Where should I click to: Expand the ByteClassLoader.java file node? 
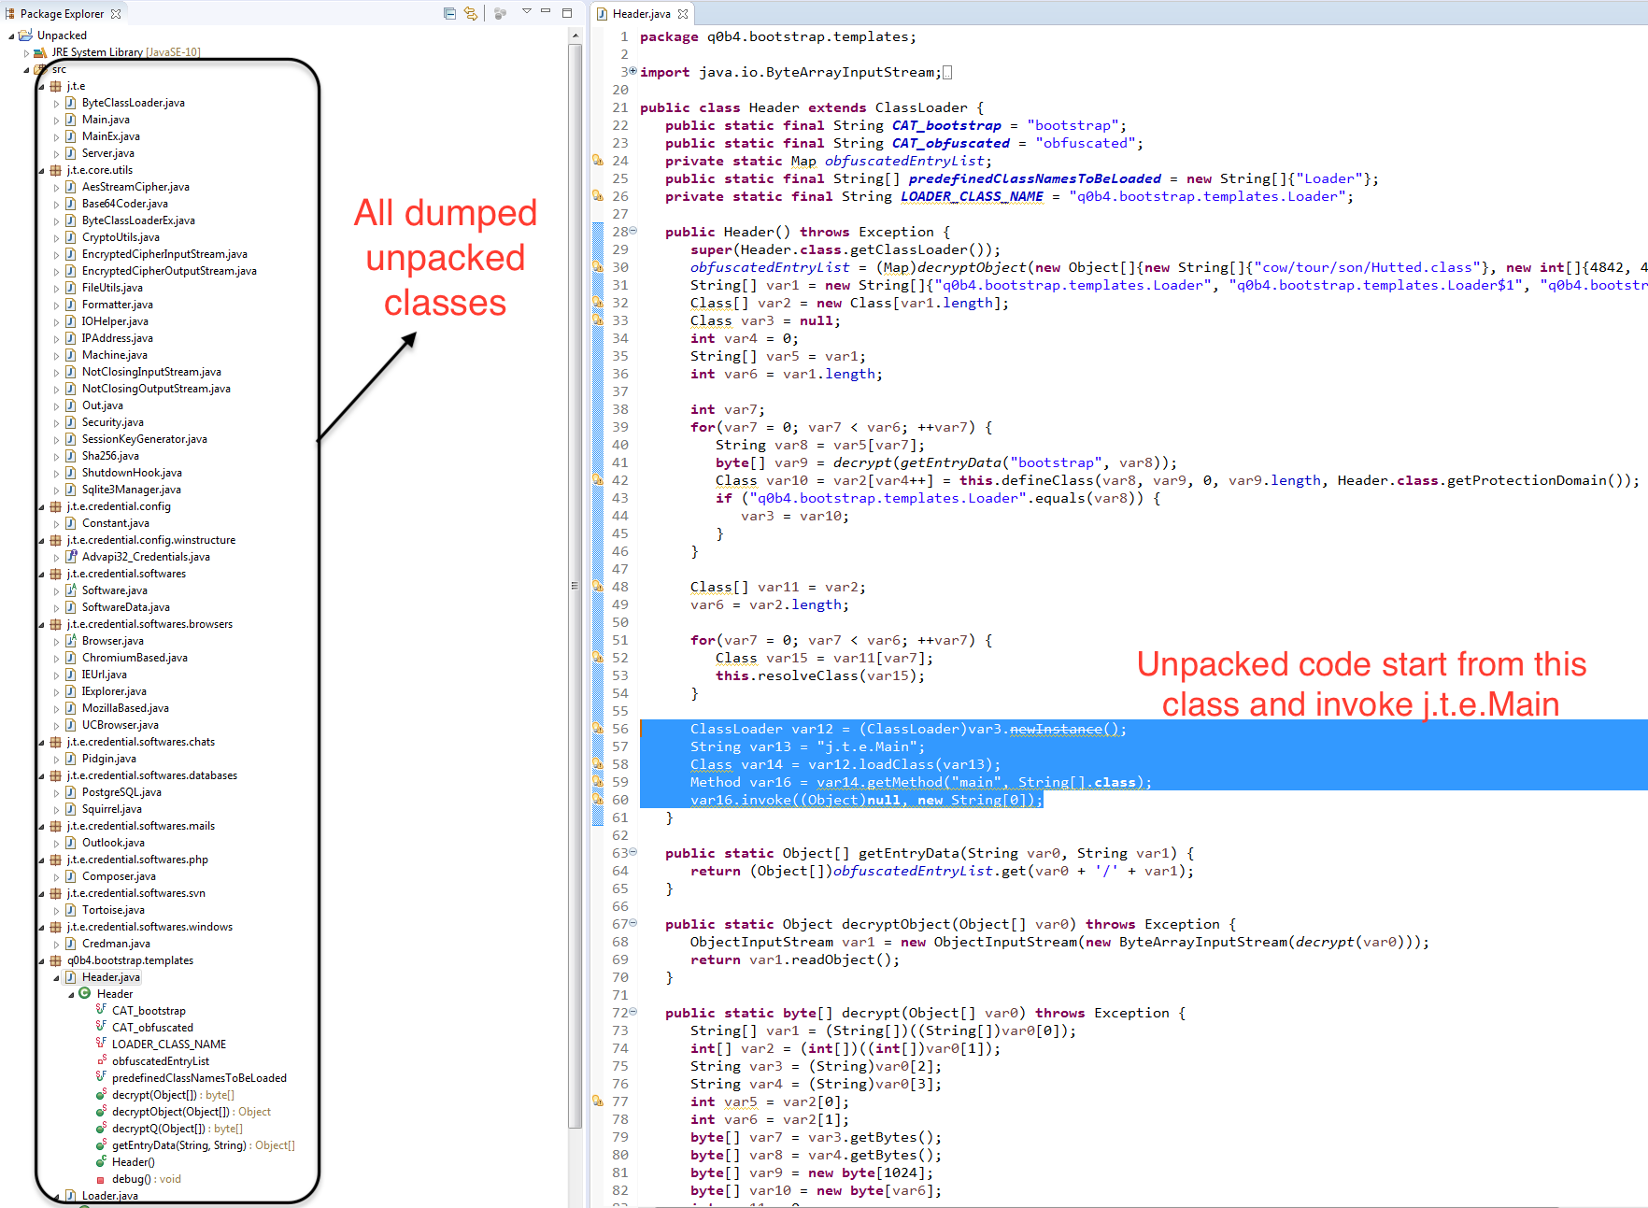click(56, 104)
